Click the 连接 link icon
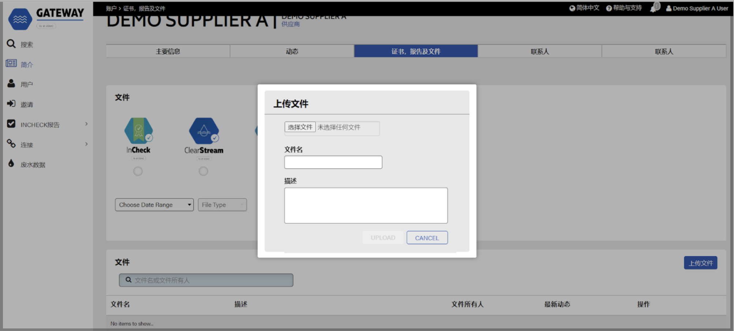The width and height of the screenshot is (734, 331). click(11, 144)
